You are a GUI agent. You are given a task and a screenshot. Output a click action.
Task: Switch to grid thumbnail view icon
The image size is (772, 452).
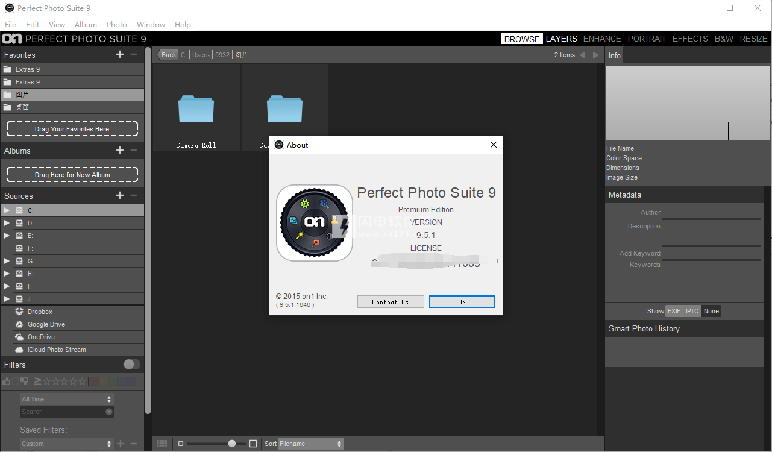pyautogui.click(x=162, y=444)
